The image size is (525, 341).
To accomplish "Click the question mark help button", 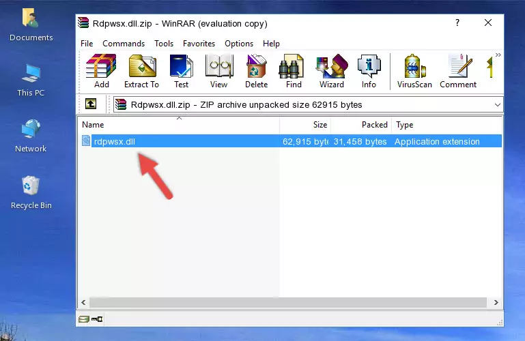I will click(457, 23).
